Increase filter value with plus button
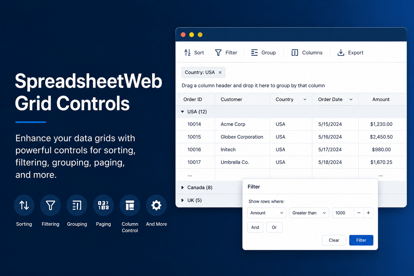Screen dimensions: 414x276 368,213
